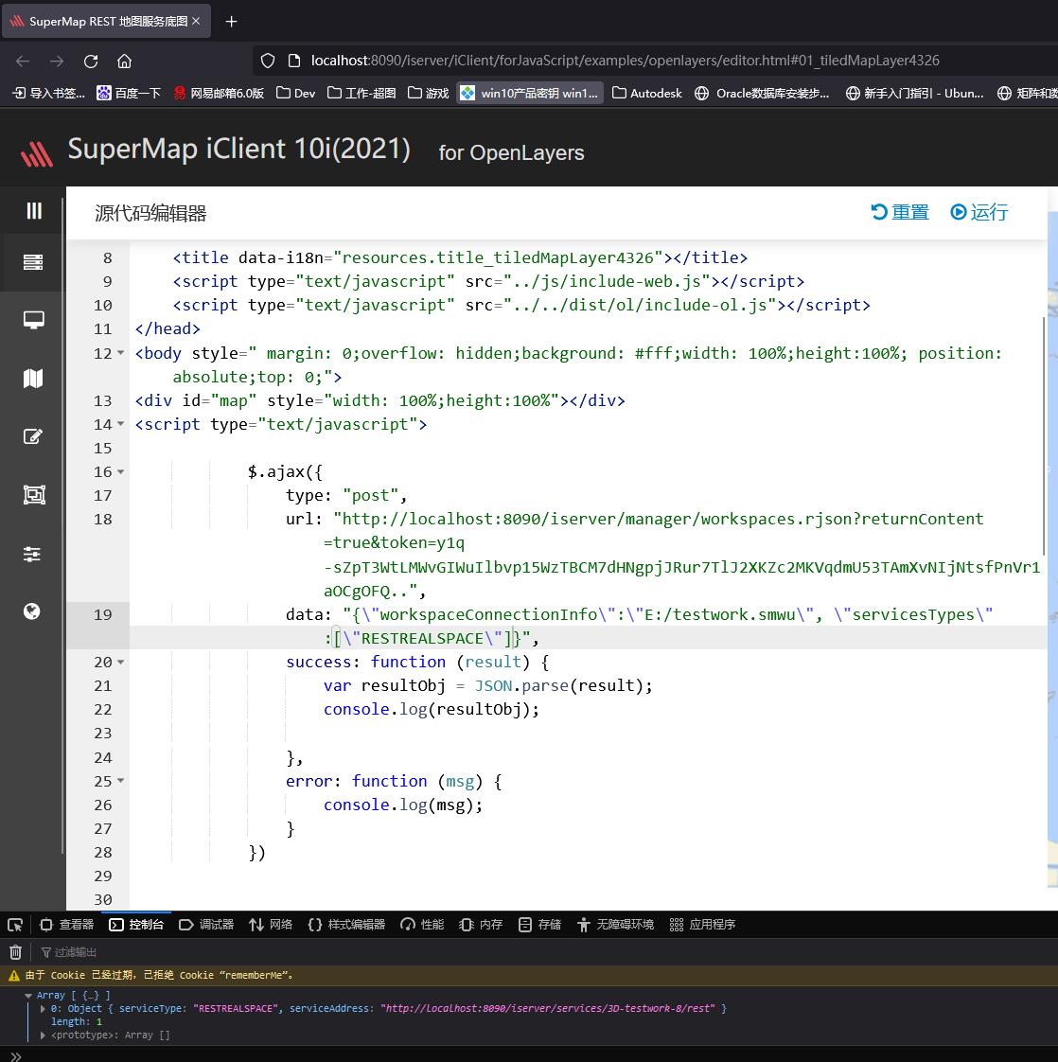
Task: Switch to the 网络 network tab
Action: pos(271,925)
